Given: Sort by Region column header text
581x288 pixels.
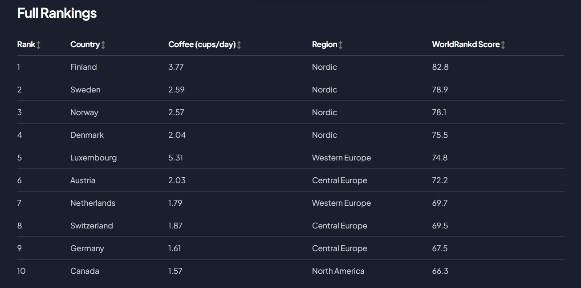Looking at the screenshot, I should [x=325, y=44].
